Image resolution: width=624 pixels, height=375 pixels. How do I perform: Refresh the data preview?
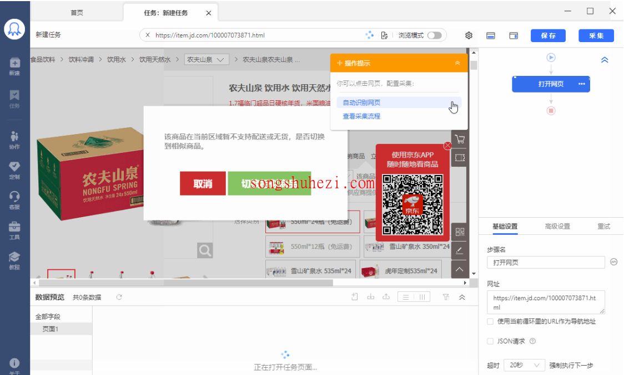point(119,297)
